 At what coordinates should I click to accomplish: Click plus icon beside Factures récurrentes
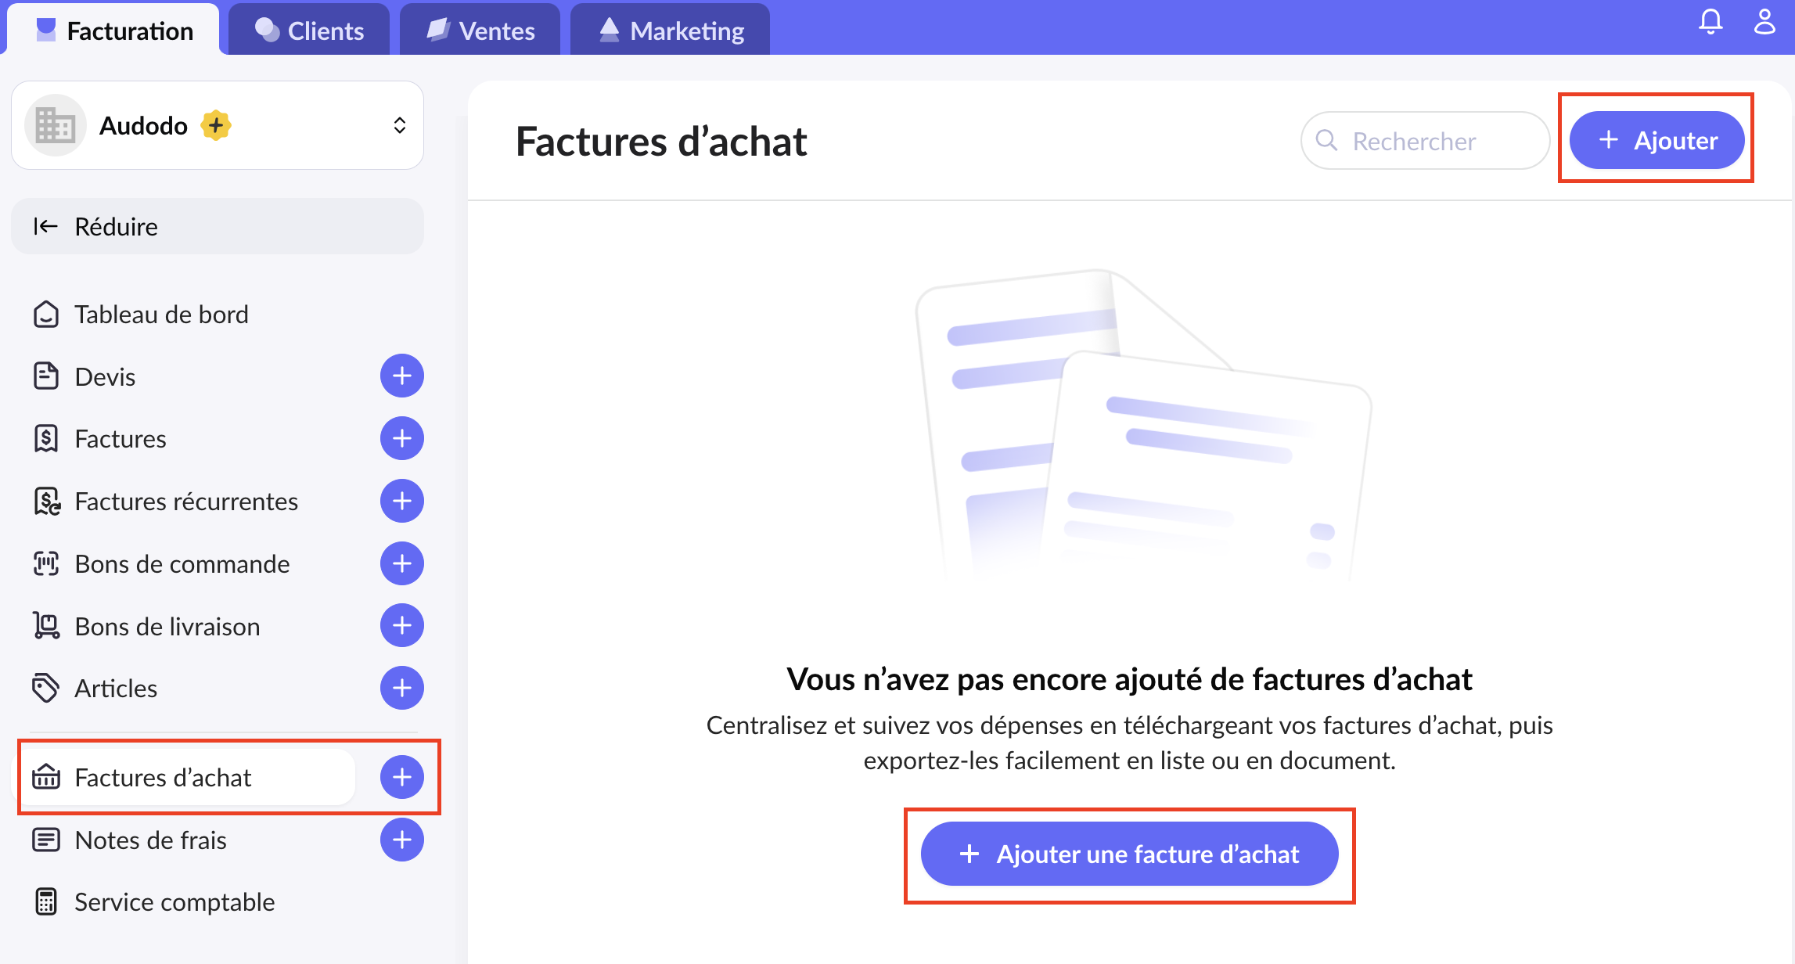tap(402, 501)
